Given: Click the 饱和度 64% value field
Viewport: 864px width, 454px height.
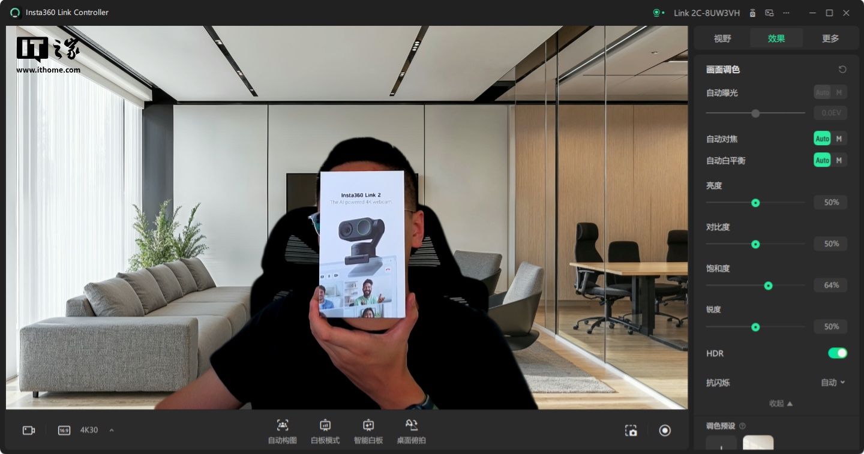Looking at the screenshot, I should (830, 285).
